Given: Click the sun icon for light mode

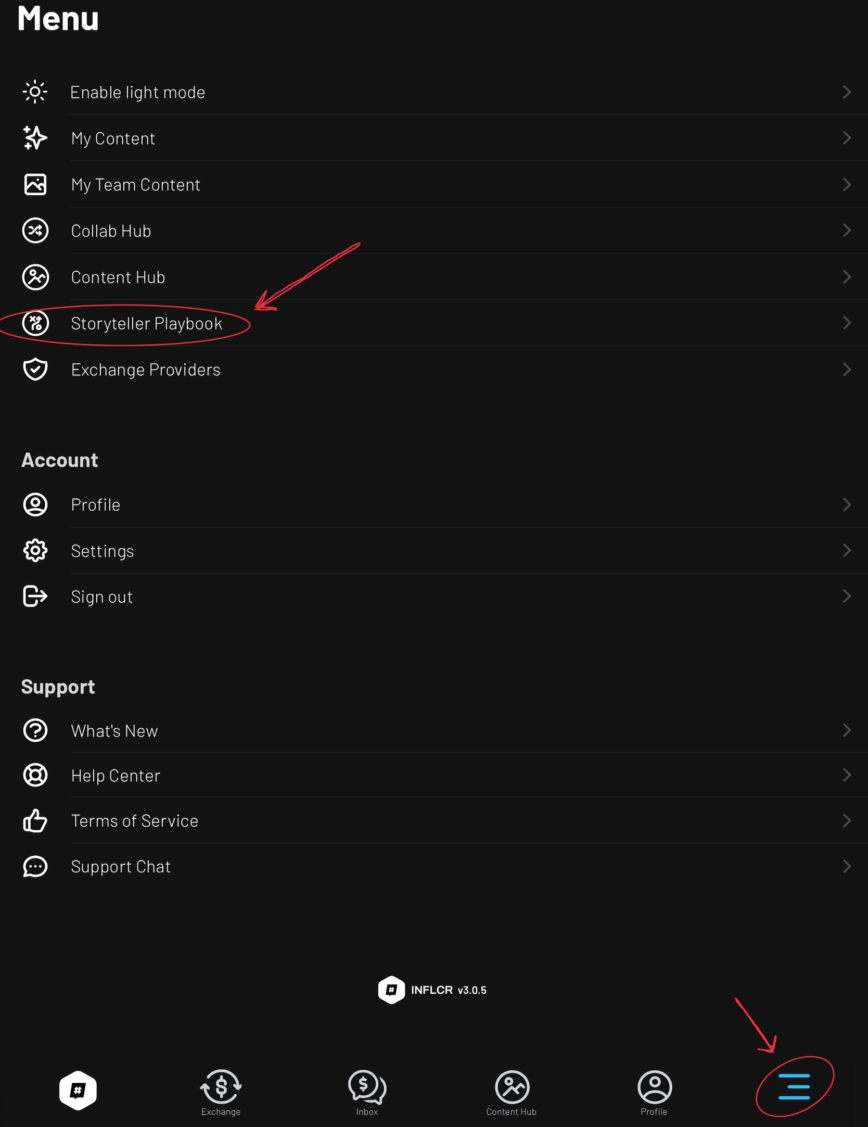Looking at the screenshot, I should coord(35,92).
